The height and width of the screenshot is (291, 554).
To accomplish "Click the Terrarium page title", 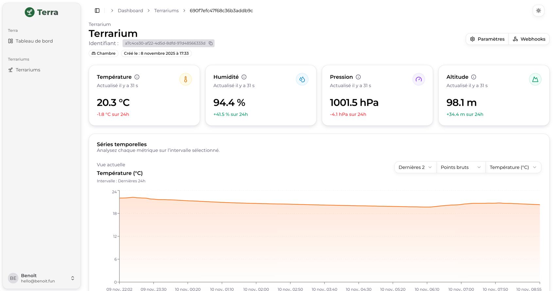I will click(x=113, y=33).
